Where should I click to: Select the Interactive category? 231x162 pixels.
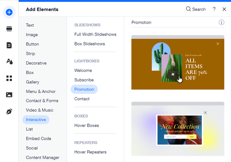click(x=36, y=119)
